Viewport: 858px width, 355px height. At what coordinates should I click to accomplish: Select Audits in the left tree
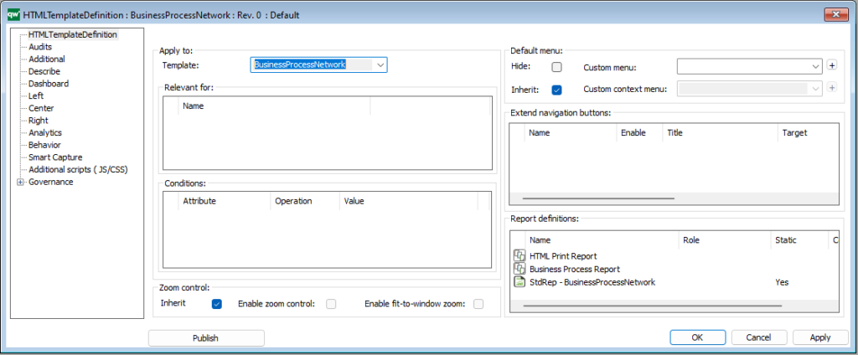[40, 47]
